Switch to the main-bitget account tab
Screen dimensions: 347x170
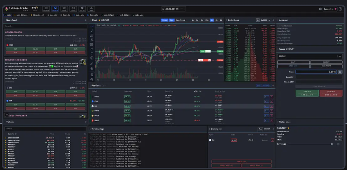click(108, 15)
